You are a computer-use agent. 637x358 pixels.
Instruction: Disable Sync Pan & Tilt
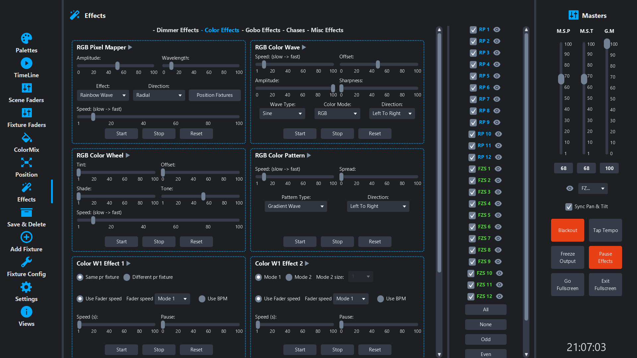tap(568, 207)
